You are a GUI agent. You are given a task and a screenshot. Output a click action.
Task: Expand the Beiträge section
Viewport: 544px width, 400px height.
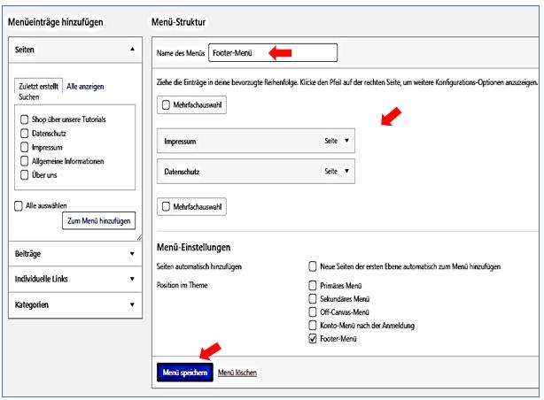coord(132,254)
